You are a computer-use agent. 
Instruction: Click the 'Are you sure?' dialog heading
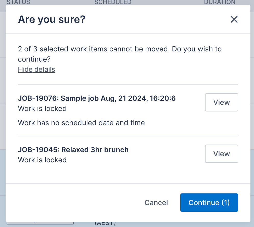(x=52, y=19)
